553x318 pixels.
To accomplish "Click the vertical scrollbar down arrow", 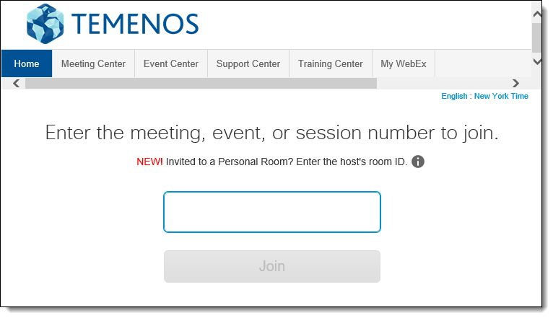I will (x=537, y=61).
